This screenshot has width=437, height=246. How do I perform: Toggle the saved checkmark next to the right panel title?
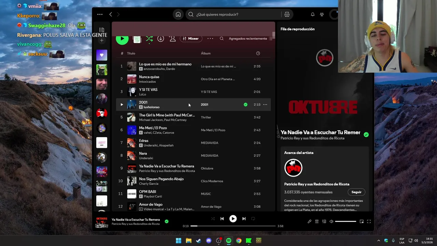pos(366,135)
